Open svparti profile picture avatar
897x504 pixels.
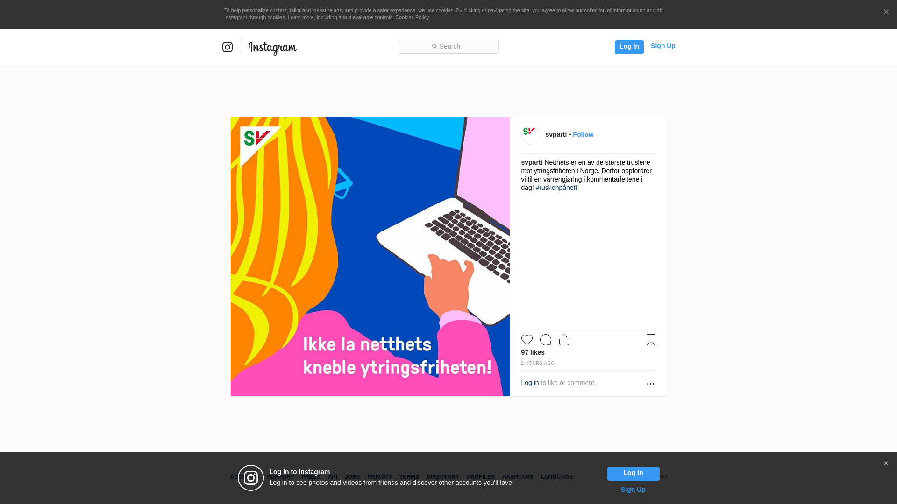click(x=531, y=135)
